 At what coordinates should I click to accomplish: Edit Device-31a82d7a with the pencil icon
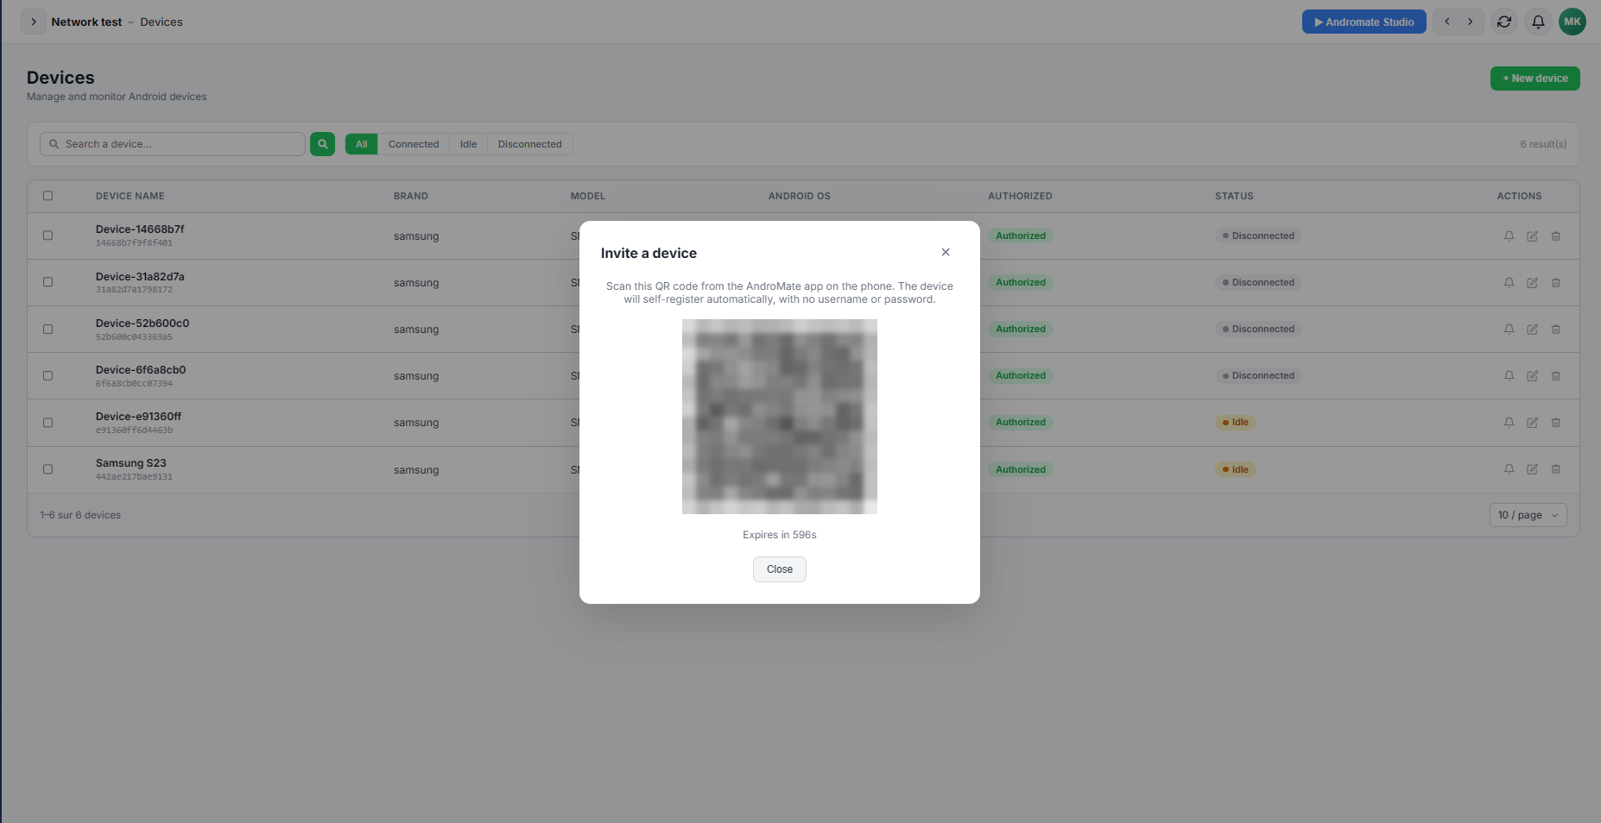[x=1533, y=282]
